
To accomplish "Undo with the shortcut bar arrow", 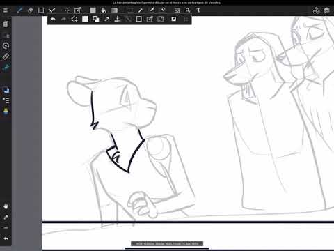I will (53, 19).
